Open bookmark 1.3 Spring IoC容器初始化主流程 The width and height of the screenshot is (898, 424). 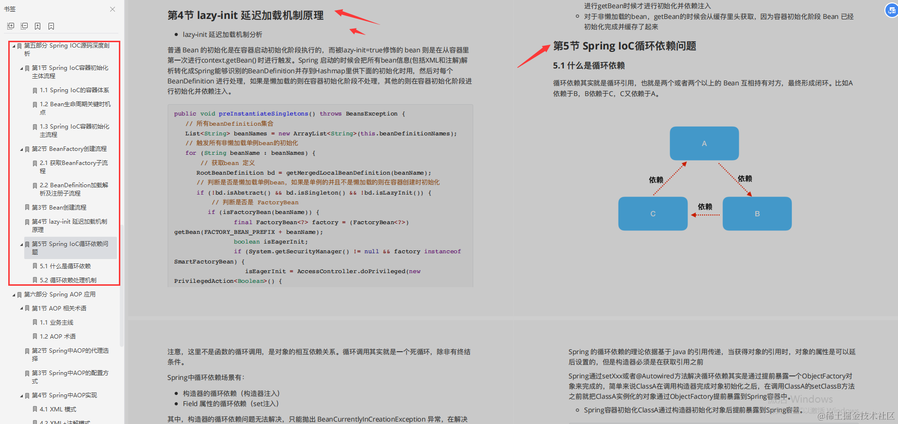[x=75, y=130]
